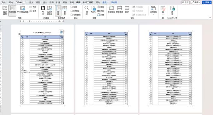Choose Multiple Pages zoom (多页)

(x=101, y=11)
